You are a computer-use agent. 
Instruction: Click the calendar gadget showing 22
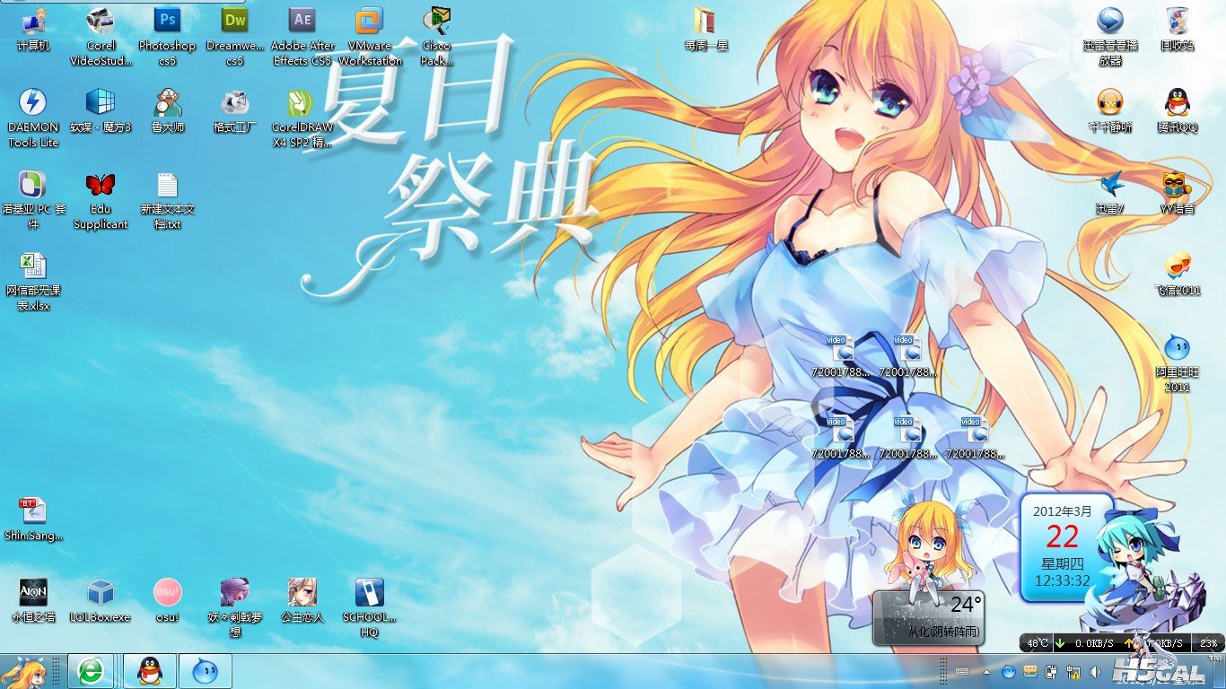point(1063,547)
